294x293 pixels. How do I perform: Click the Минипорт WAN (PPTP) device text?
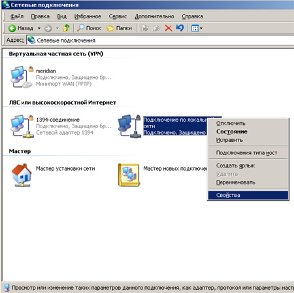click(63, 84)
